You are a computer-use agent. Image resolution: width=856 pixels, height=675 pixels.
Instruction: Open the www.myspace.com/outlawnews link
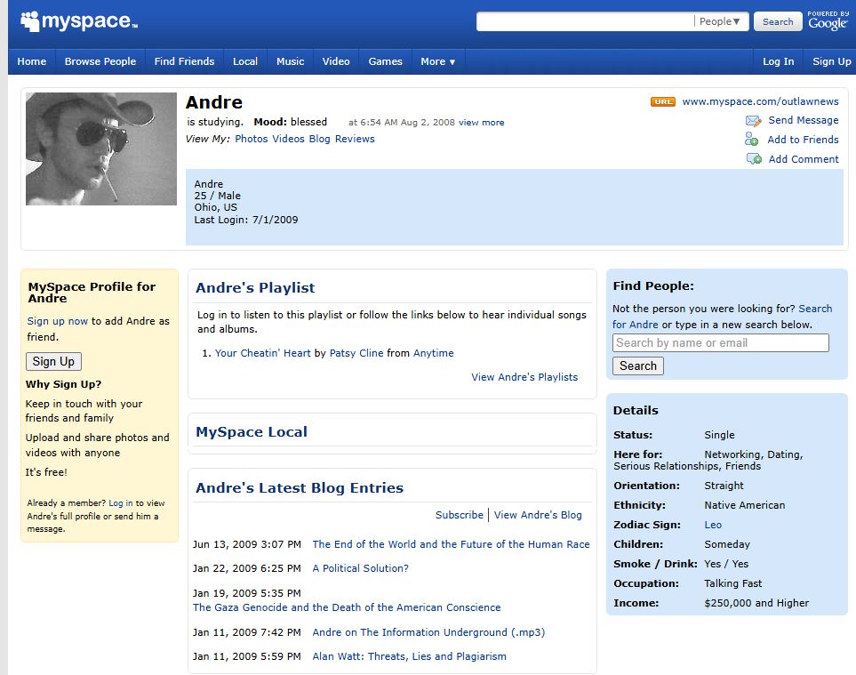[761, 101]
